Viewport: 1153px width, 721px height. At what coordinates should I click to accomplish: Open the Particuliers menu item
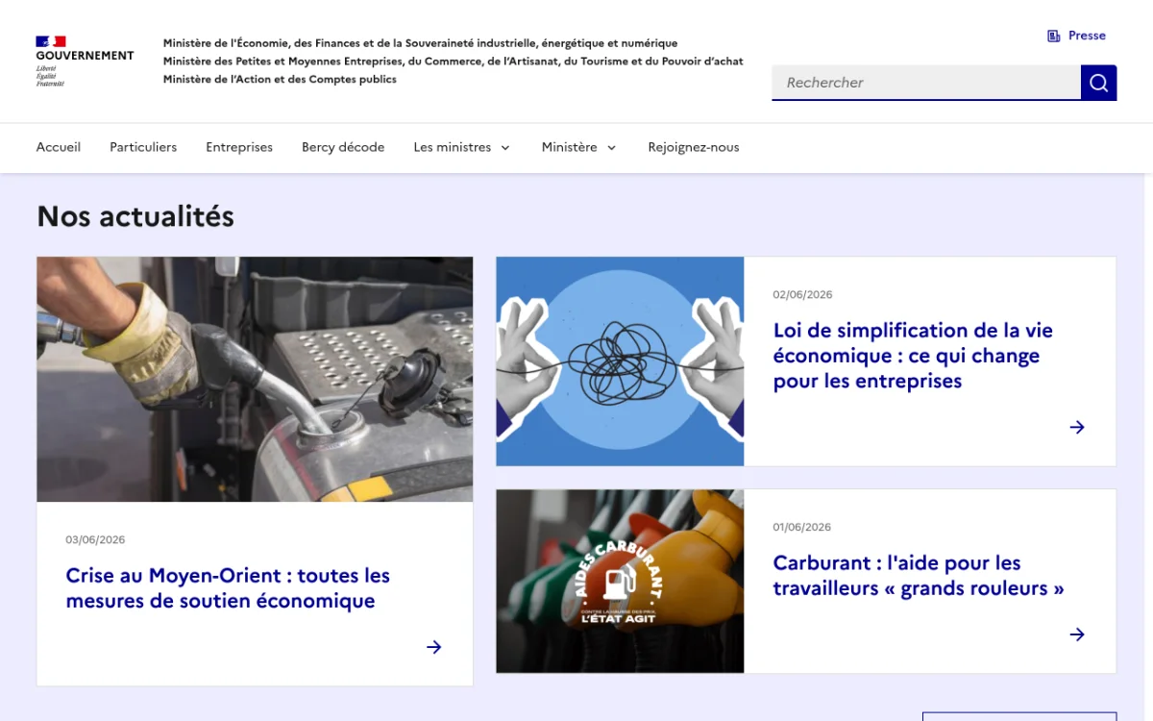tap(143, 147)
